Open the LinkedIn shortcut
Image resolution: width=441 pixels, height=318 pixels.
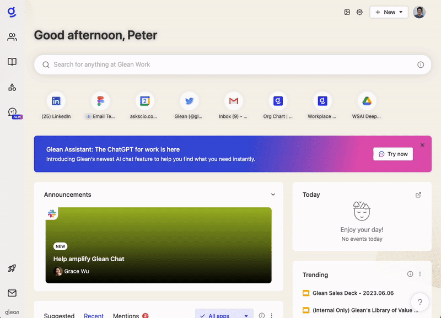56,105
